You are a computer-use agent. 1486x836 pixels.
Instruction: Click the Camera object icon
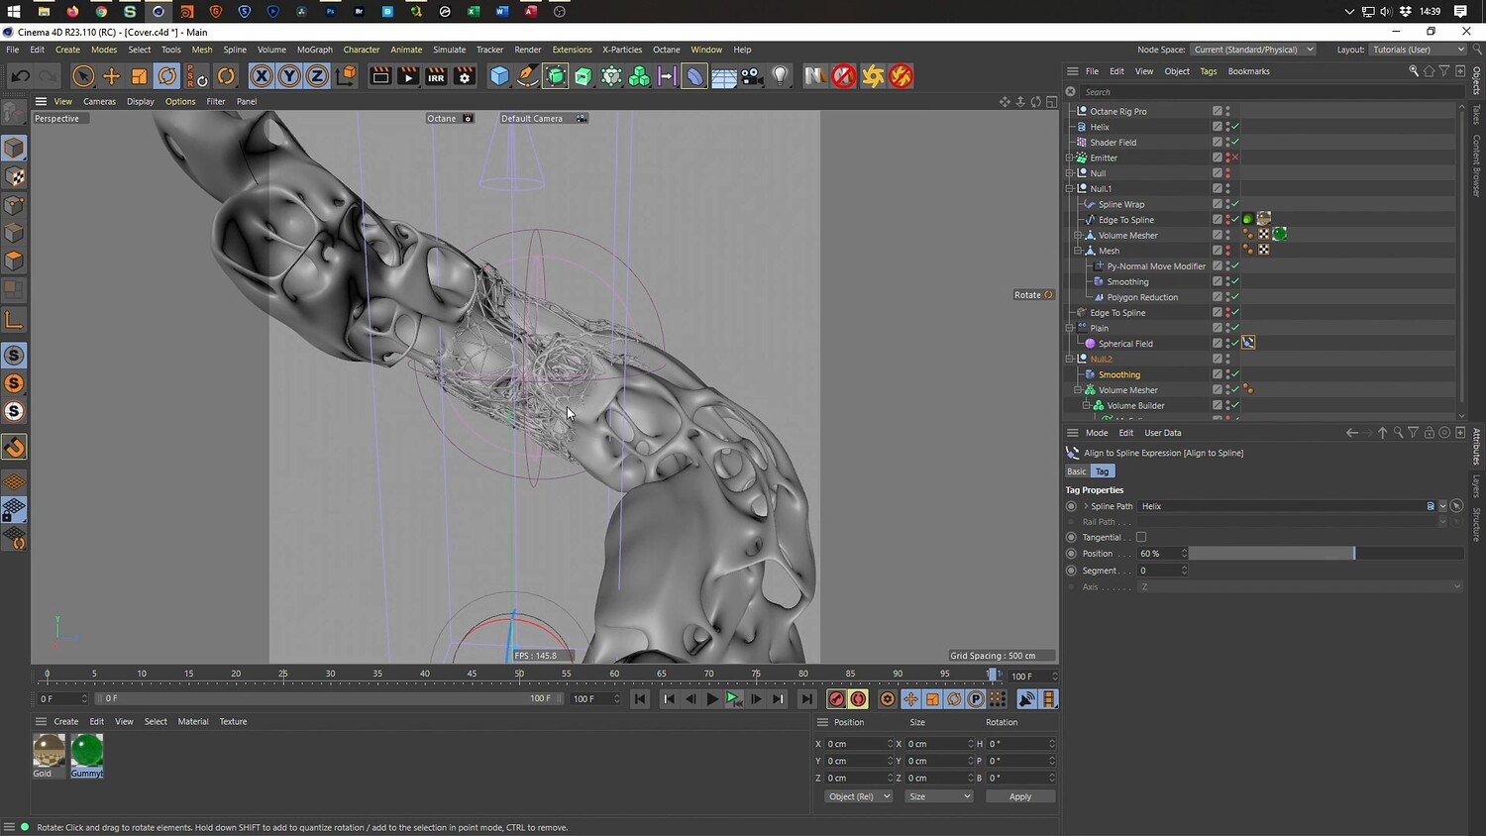click(x=752, y=76)
